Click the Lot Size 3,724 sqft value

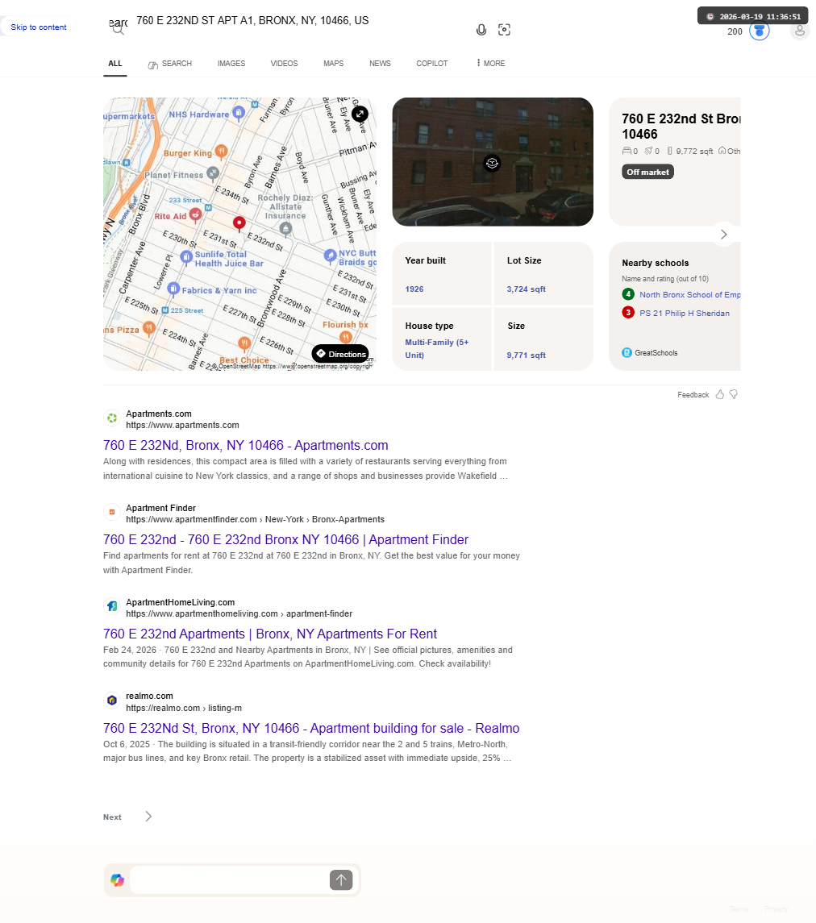(526, 289)
